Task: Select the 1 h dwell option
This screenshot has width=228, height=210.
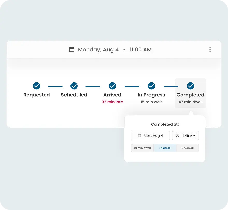Action: click(165, 148)
